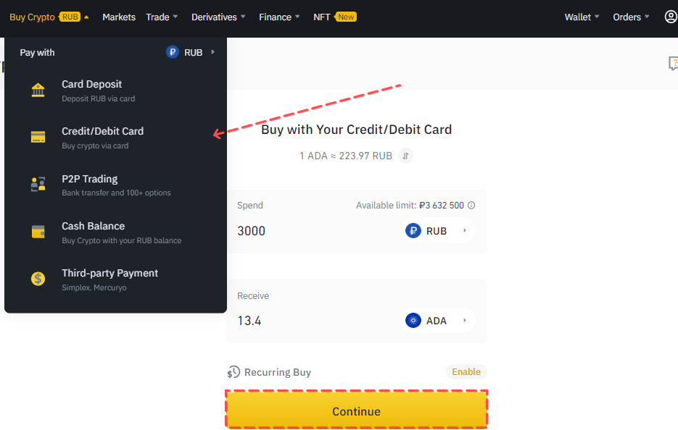Open the ADA receive coin selector

pyautogui.click(x=437, y=321)
